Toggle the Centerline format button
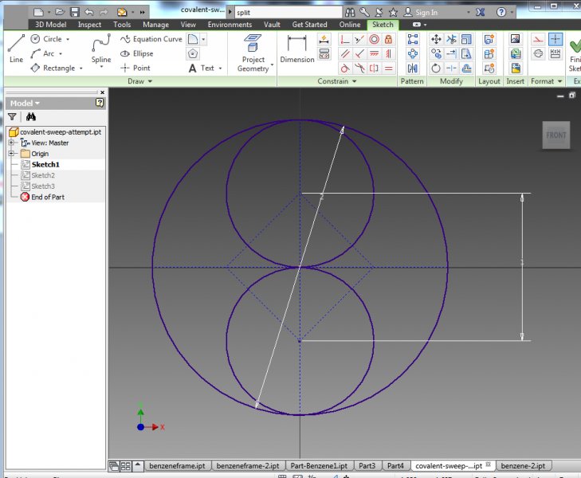The height and width of the screenshot is (478, 581). [538, 53]
